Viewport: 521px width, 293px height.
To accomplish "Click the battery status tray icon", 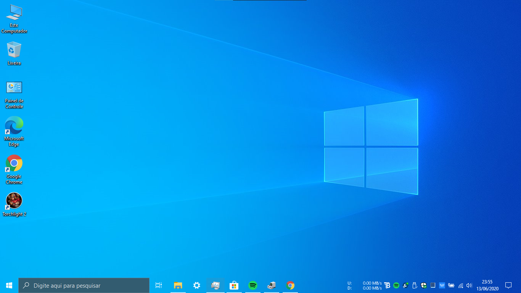I will point(451,285).
